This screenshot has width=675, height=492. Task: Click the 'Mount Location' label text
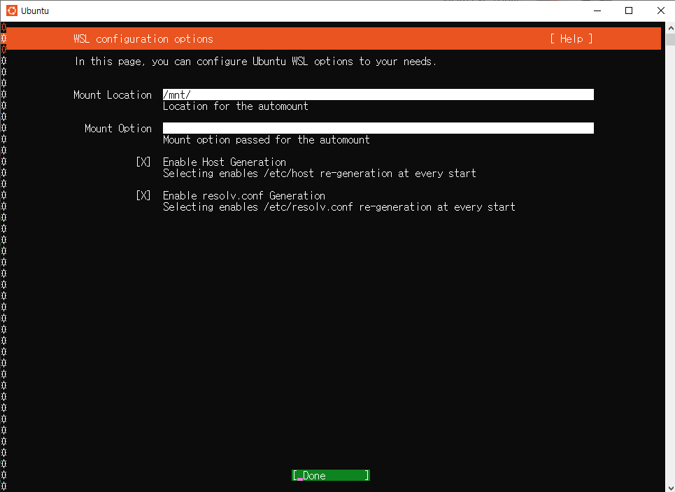[x=113, y=94]
